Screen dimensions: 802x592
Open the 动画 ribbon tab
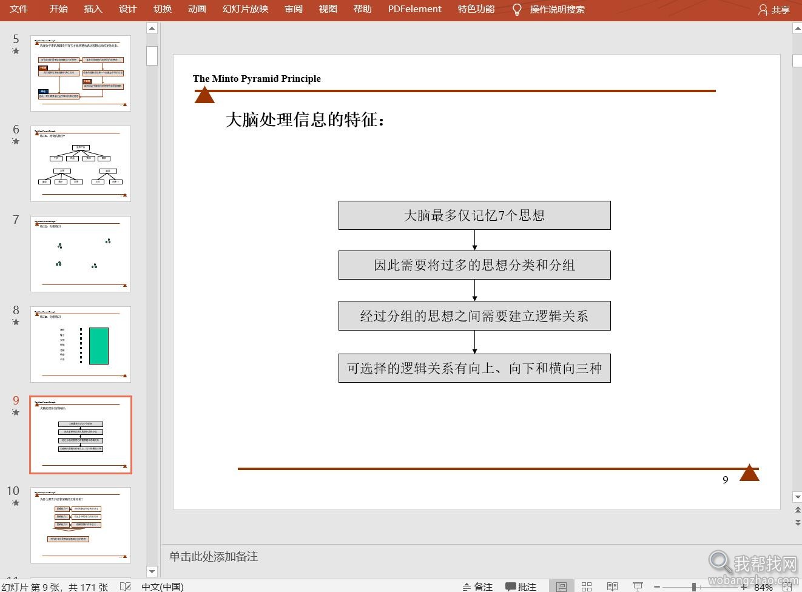[197, 9]
